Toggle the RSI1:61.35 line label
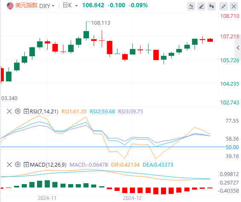This screenshot has width=241, height=202. (x=74, y=111)
